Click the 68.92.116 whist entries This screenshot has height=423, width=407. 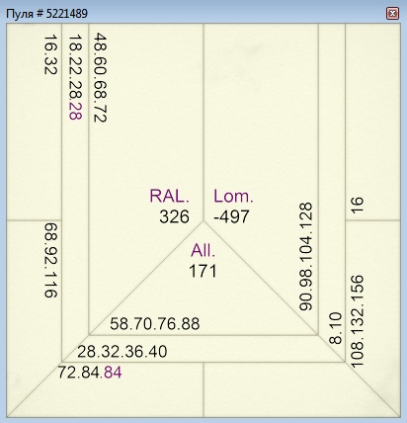coord(50,260)
